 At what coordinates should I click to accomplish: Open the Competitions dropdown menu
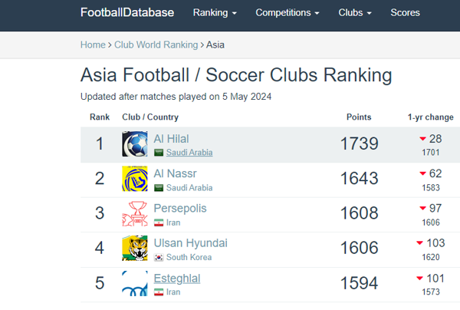pyautogui.click(x=287, y=13)
